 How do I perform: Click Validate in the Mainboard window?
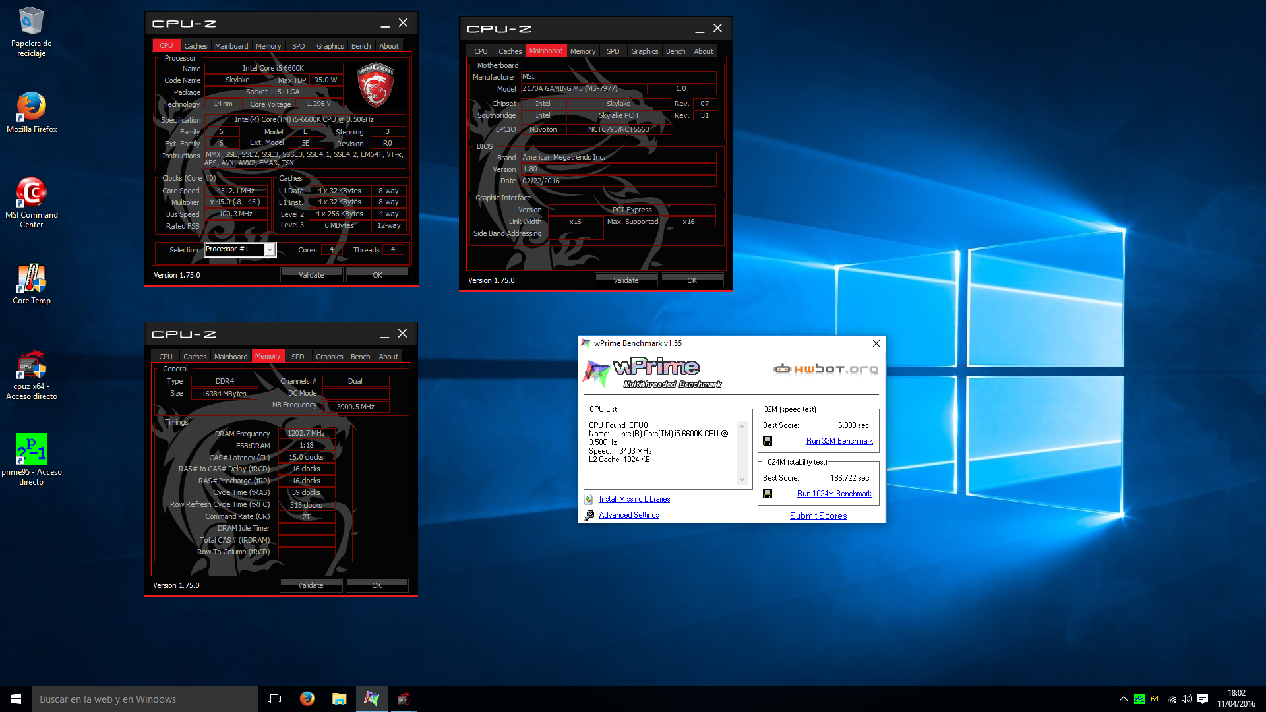(626, 280)
